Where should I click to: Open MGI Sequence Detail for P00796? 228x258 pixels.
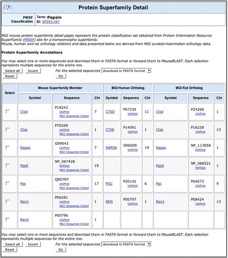(74, 224)
